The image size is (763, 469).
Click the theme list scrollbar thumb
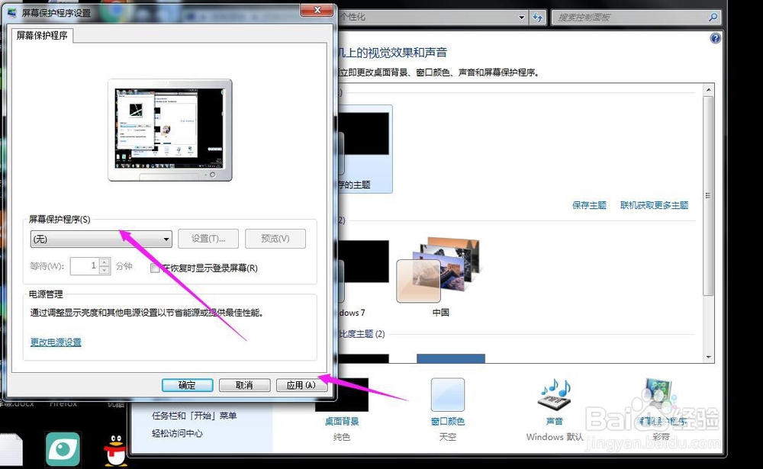click(x=709, y=195)
